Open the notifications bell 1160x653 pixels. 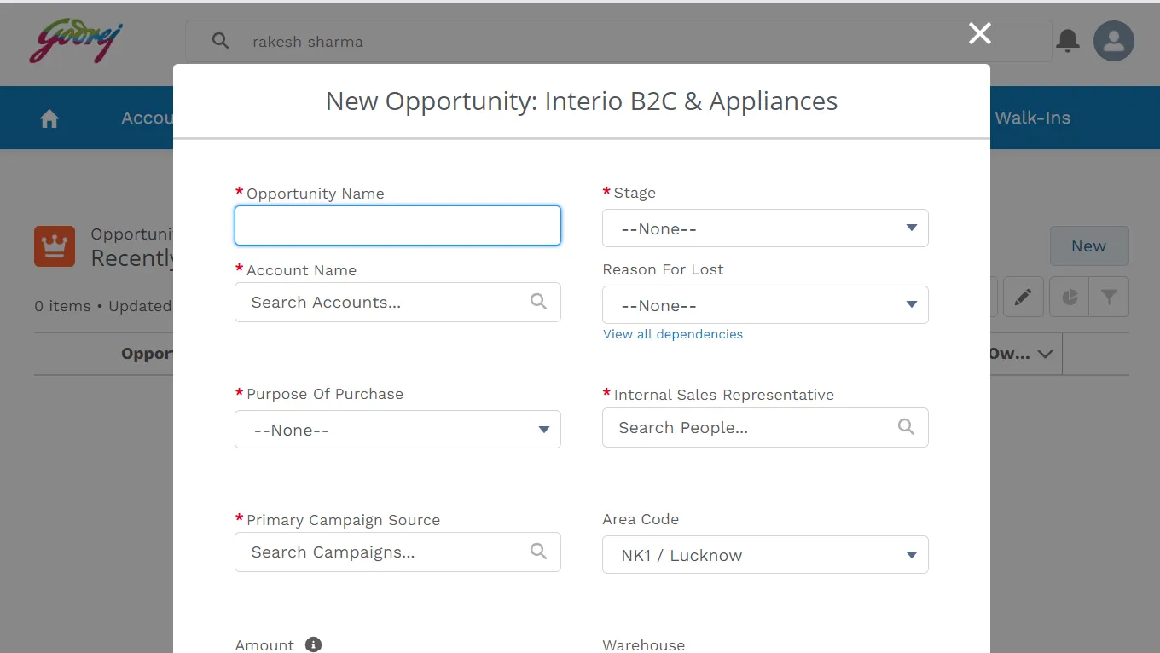pos(1068,40)
